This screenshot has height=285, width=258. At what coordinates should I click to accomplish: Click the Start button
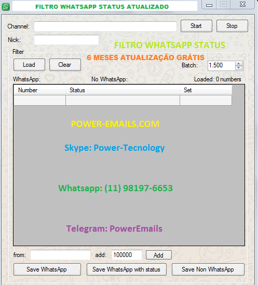pyautogui.click(x=196, y=26)
